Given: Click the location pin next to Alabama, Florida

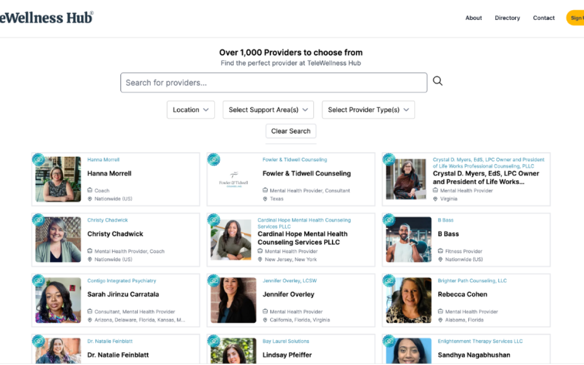Looking at the screenshot, I should [x=440, y=320].
